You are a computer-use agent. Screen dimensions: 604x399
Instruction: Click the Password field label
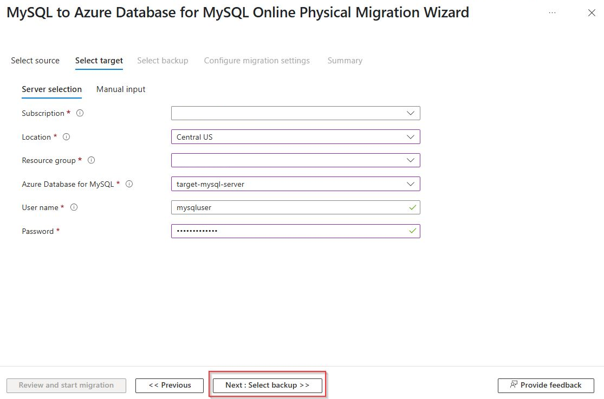pyautogui.click(x=38, y=231)
